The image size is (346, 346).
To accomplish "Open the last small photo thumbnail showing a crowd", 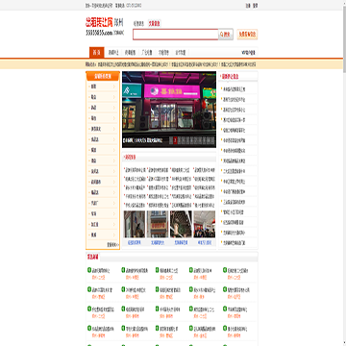I will [x=205, y=224].
